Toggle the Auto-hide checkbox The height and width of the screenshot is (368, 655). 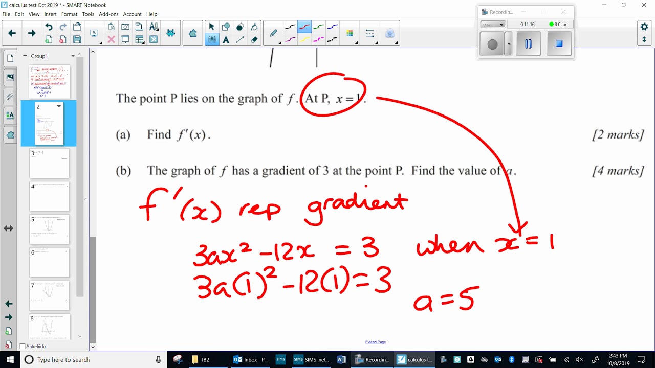tap(23, 347)
